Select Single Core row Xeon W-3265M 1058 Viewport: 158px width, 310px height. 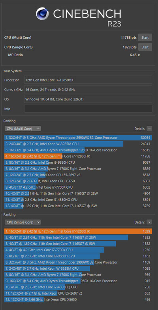pos(78,268)
